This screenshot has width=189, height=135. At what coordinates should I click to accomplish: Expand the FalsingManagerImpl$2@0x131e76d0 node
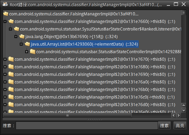pos(5,105)
